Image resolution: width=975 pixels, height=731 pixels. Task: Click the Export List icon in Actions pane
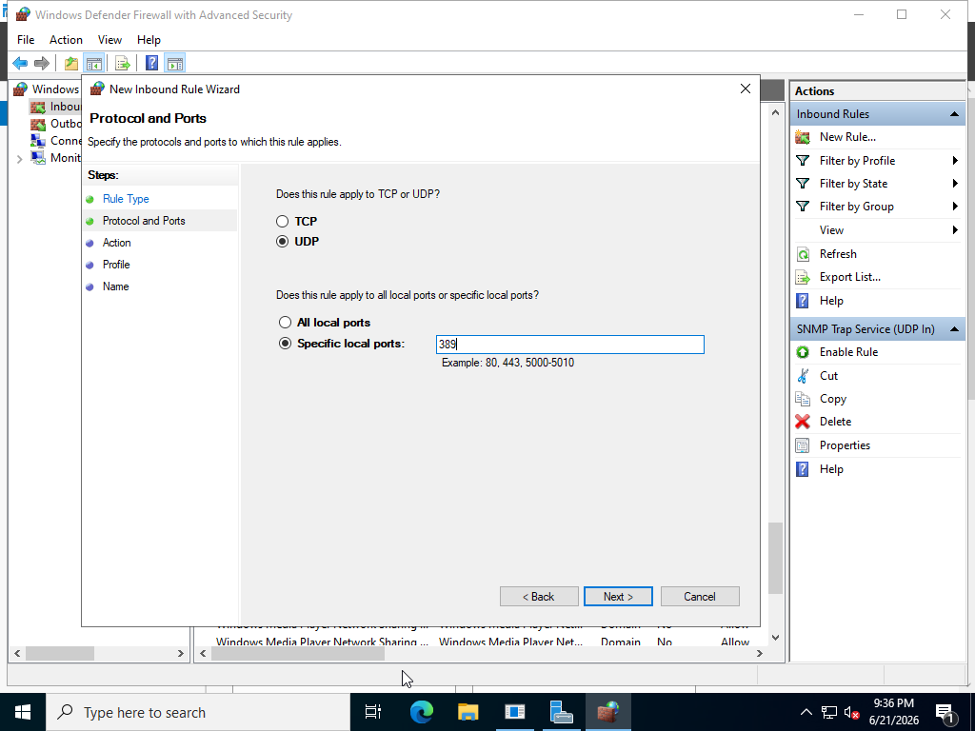803,277
